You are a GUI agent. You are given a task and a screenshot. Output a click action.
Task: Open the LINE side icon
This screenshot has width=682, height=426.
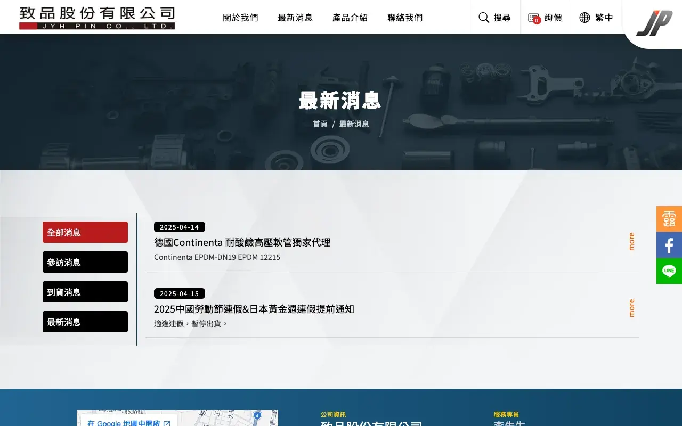[669, 271]
